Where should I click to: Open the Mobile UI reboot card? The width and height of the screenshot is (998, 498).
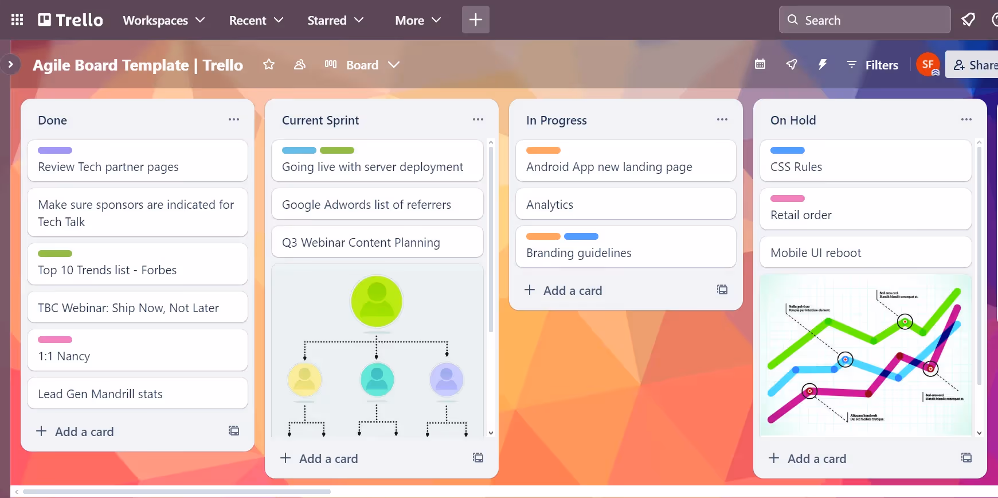[866, 252]
